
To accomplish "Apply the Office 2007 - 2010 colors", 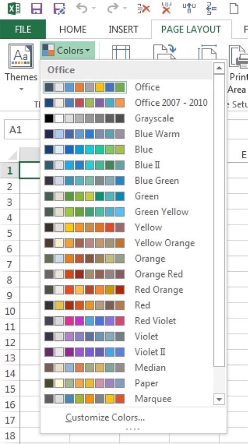I will click(x=127, y=103).
